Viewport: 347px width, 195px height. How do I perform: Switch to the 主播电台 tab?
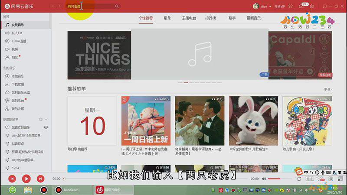point(189,18)
